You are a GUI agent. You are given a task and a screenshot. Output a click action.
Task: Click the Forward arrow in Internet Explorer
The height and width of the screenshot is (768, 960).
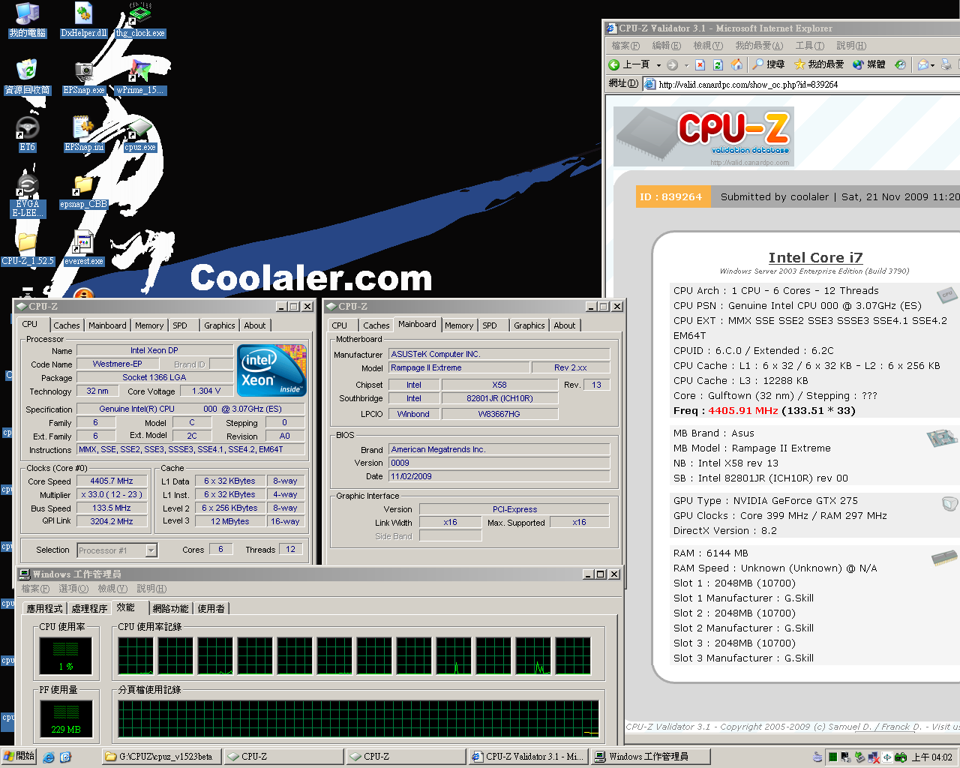pyautogui.click(x=673, y=64)
